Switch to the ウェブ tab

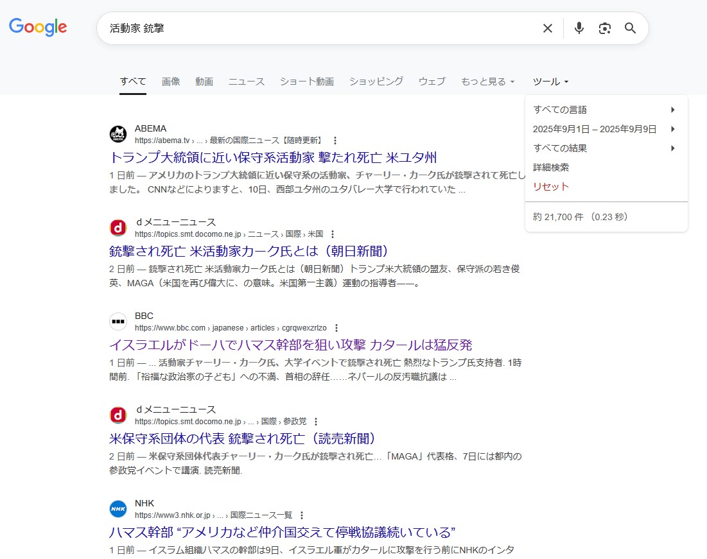[432, 82]
